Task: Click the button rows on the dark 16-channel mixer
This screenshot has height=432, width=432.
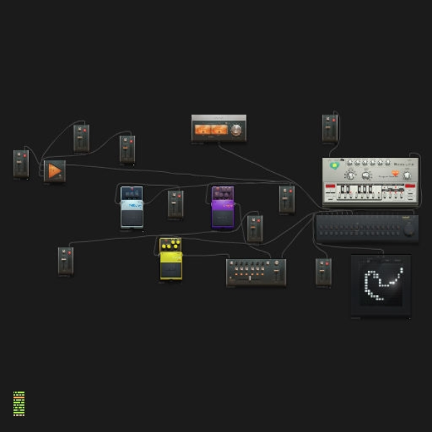Action: click(359, 230)
